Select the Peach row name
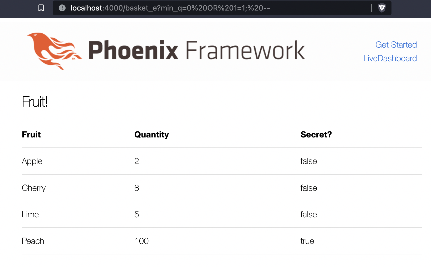 (33, 241)
